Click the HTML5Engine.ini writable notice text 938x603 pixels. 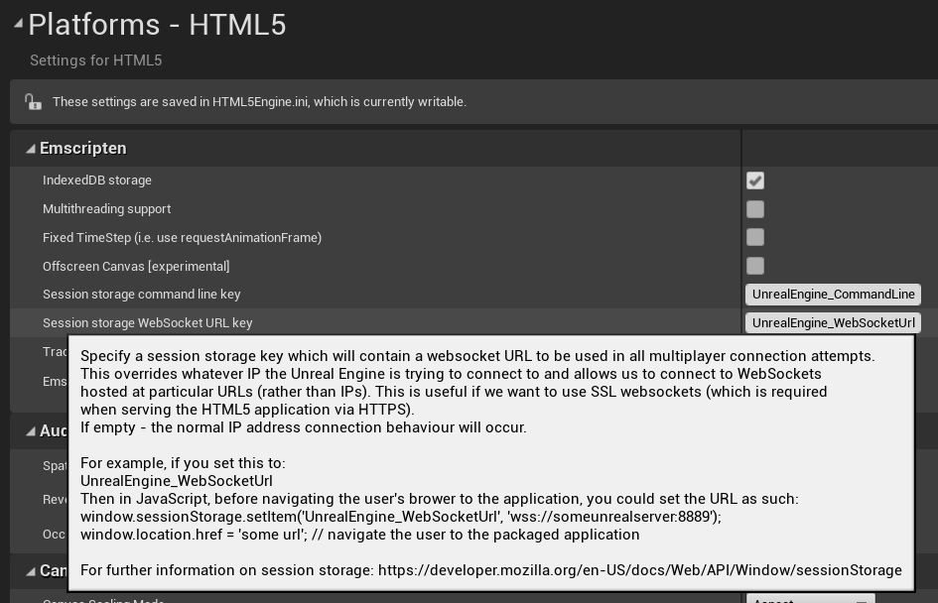coord(259,101)
